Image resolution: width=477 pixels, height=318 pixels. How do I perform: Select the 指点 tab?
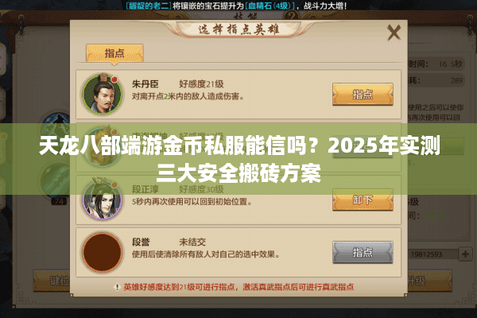tap(114, 53)
